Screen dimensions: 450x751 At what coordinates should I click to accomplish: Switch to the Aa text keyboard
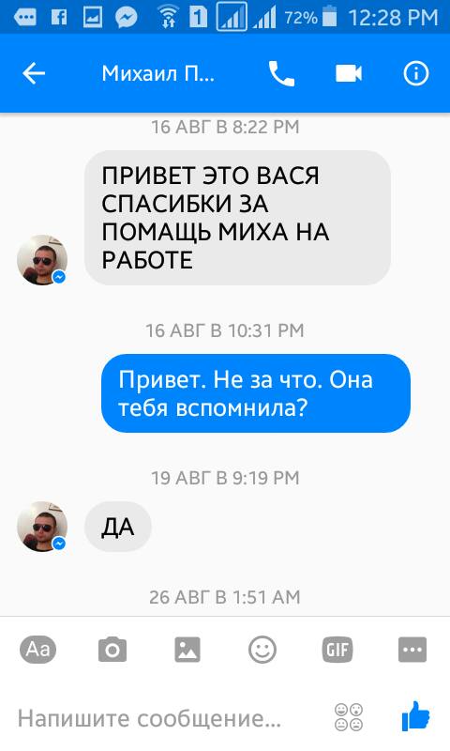37,650
